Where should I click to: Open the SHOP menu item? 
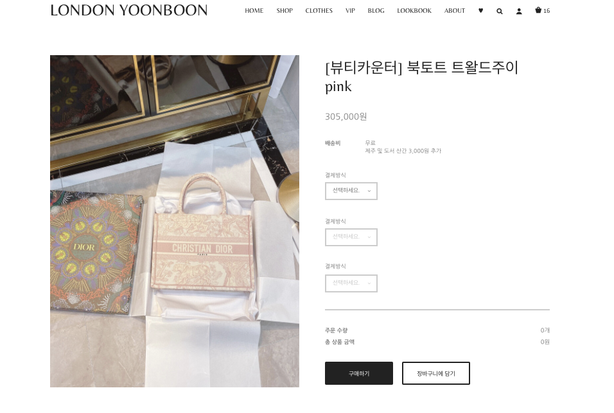(285, 10)
